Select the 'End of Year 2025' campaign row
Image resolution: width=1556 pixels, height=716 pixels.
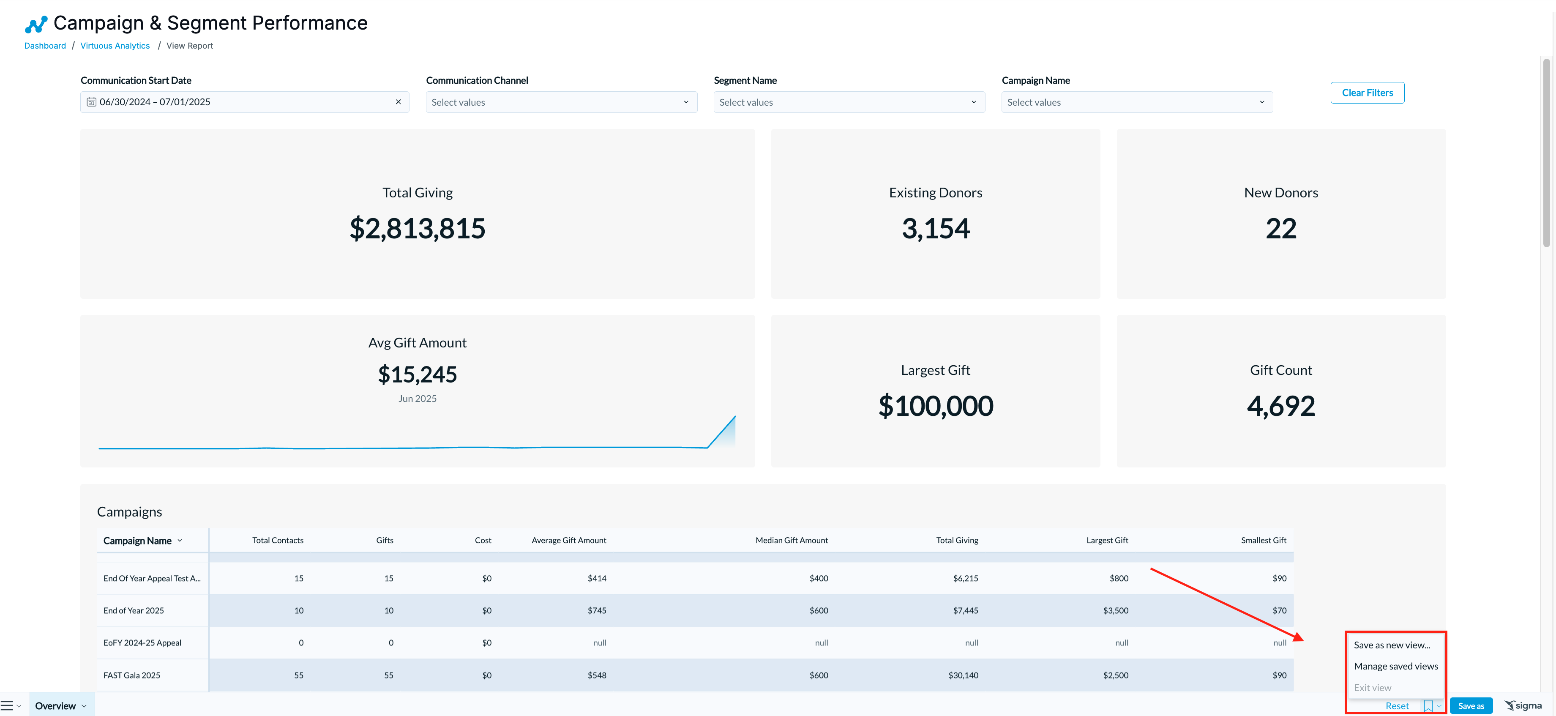[x=695, y=610]
